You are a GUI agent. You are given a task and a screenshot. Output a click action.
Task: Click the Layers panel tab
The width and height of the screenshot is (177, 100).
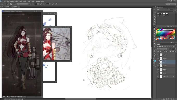coord(158,44)
